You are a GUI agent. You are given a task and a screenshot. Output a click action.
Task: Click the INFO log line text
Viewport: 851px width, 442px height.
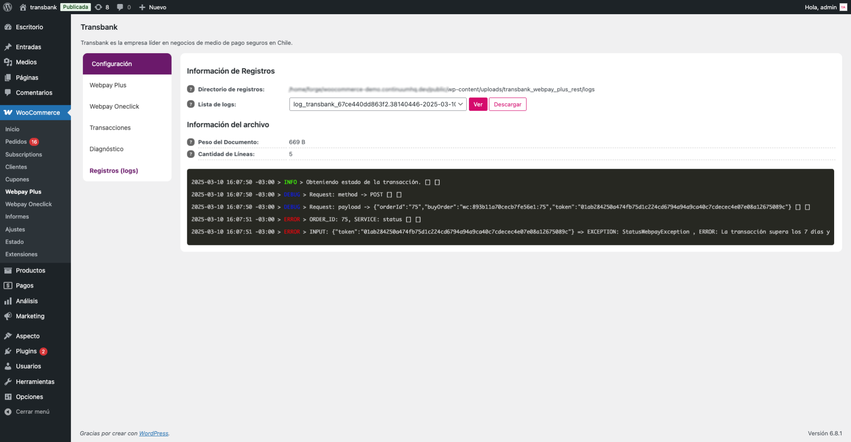click(315, 182)
